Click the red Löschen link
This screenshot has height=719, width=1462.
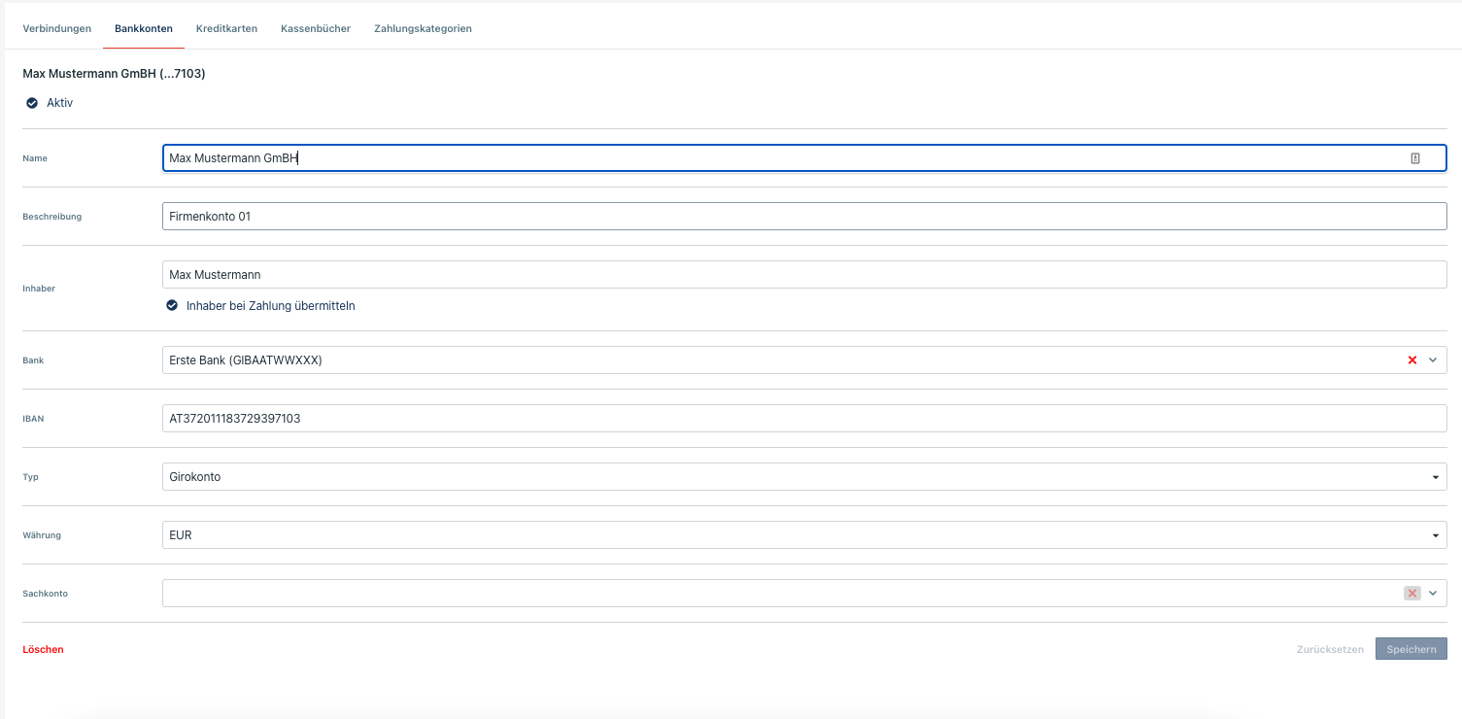[x=44, y=649]
